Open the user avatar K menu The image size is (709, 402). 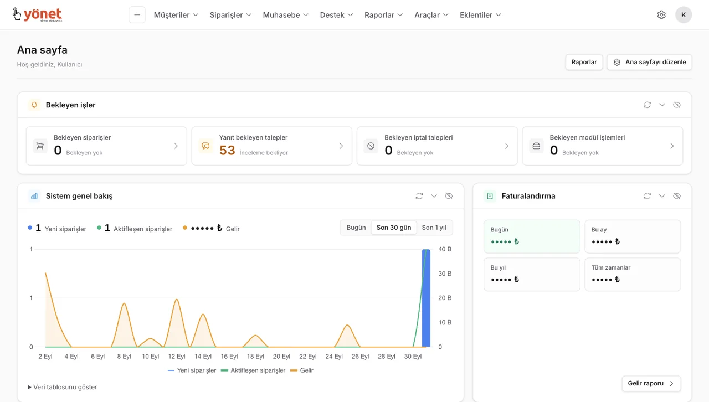[x=684, y=15]
